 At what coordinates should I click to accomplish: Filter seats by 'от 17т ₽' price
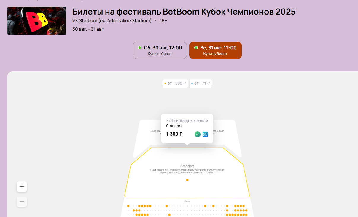pyautogui.click(x=201, y=83)
